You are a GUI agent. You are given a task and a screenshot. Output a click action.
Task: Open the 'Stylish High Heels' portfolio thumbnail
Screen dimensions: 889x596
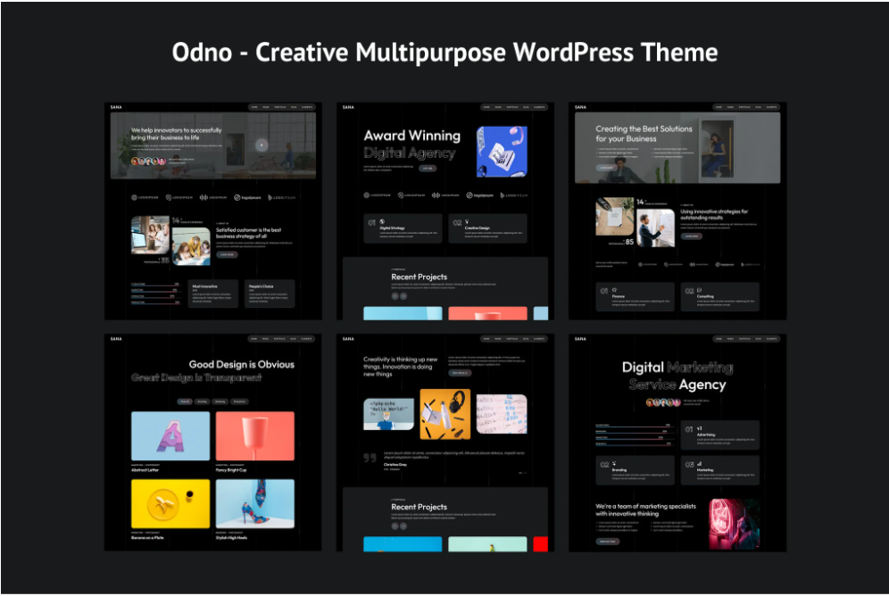pos(255,503)
